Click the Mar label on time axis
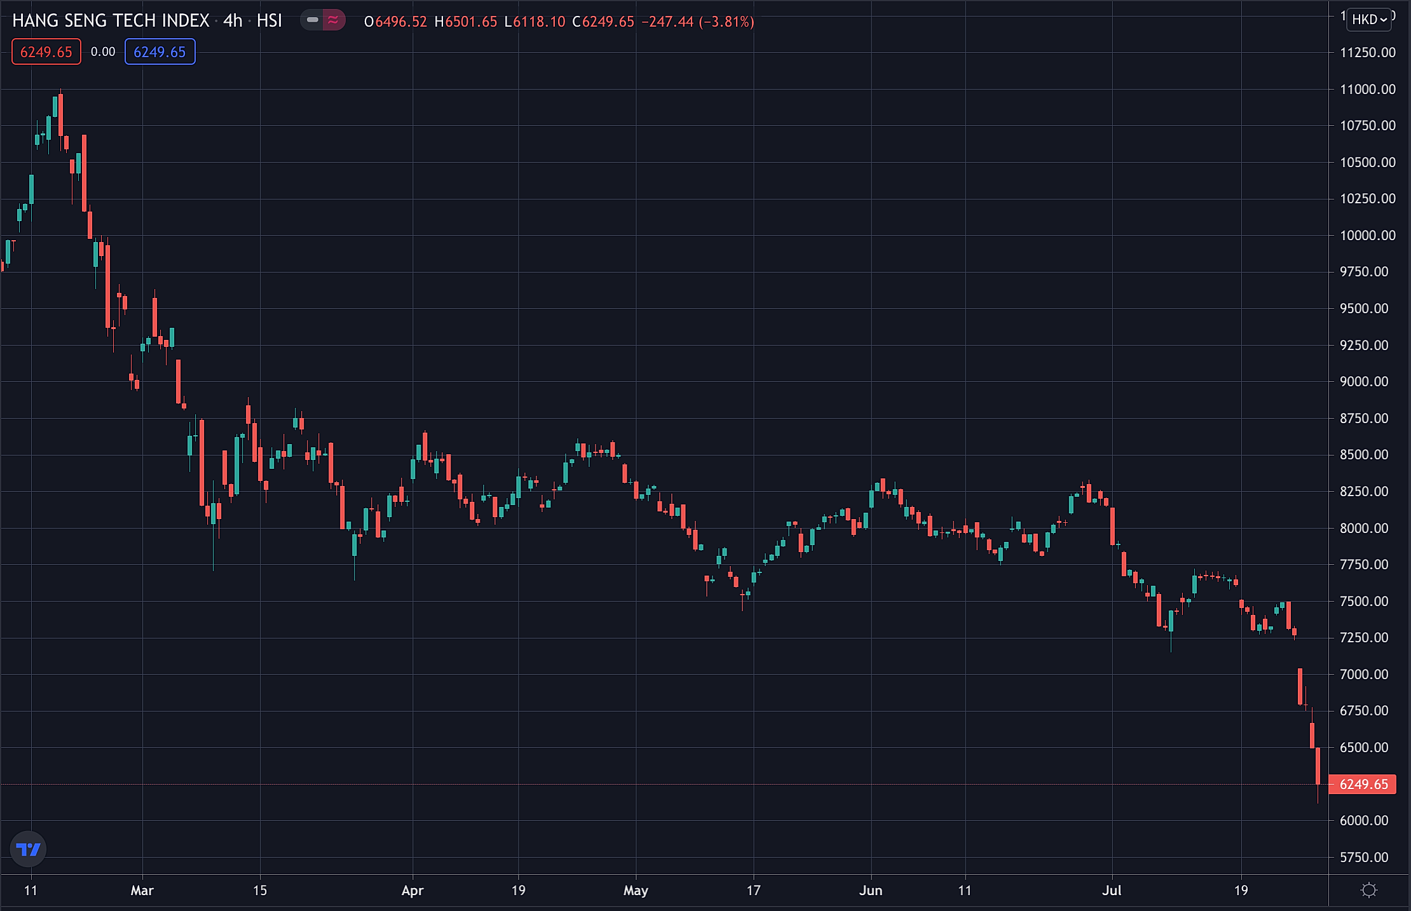Image resolution: width=1411 pixels, height=911 pixels. click(142, 890)
